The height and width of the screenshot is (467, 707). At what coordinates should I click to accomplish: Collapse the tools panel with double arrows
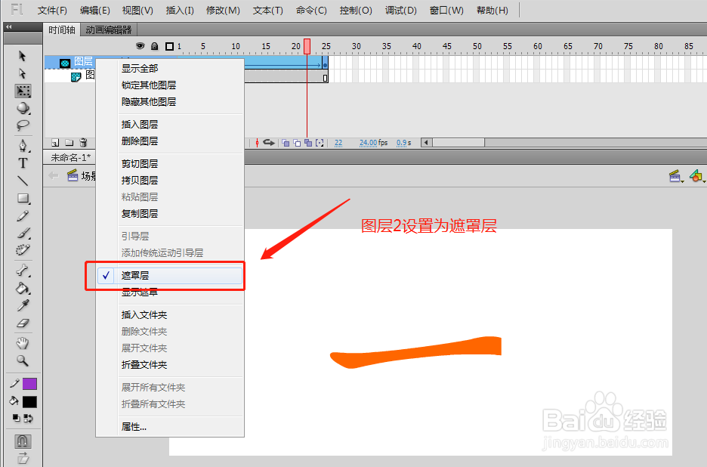pyautogui.click(x=8, y=28)
